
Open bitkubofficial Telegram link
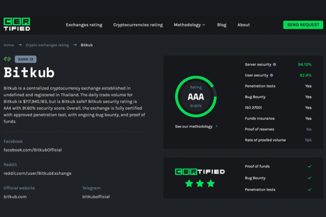tap(96, 196)
